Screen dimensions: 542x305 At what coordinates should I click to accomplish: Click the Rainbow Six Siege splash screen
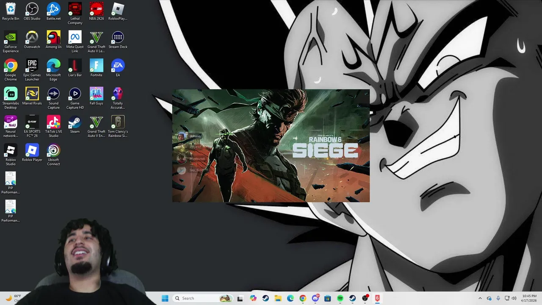(271, 146)
